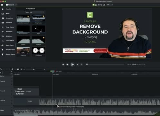Click the green in-point selection handle
This screenshot has height=116, width=160.
click(51, 71)
